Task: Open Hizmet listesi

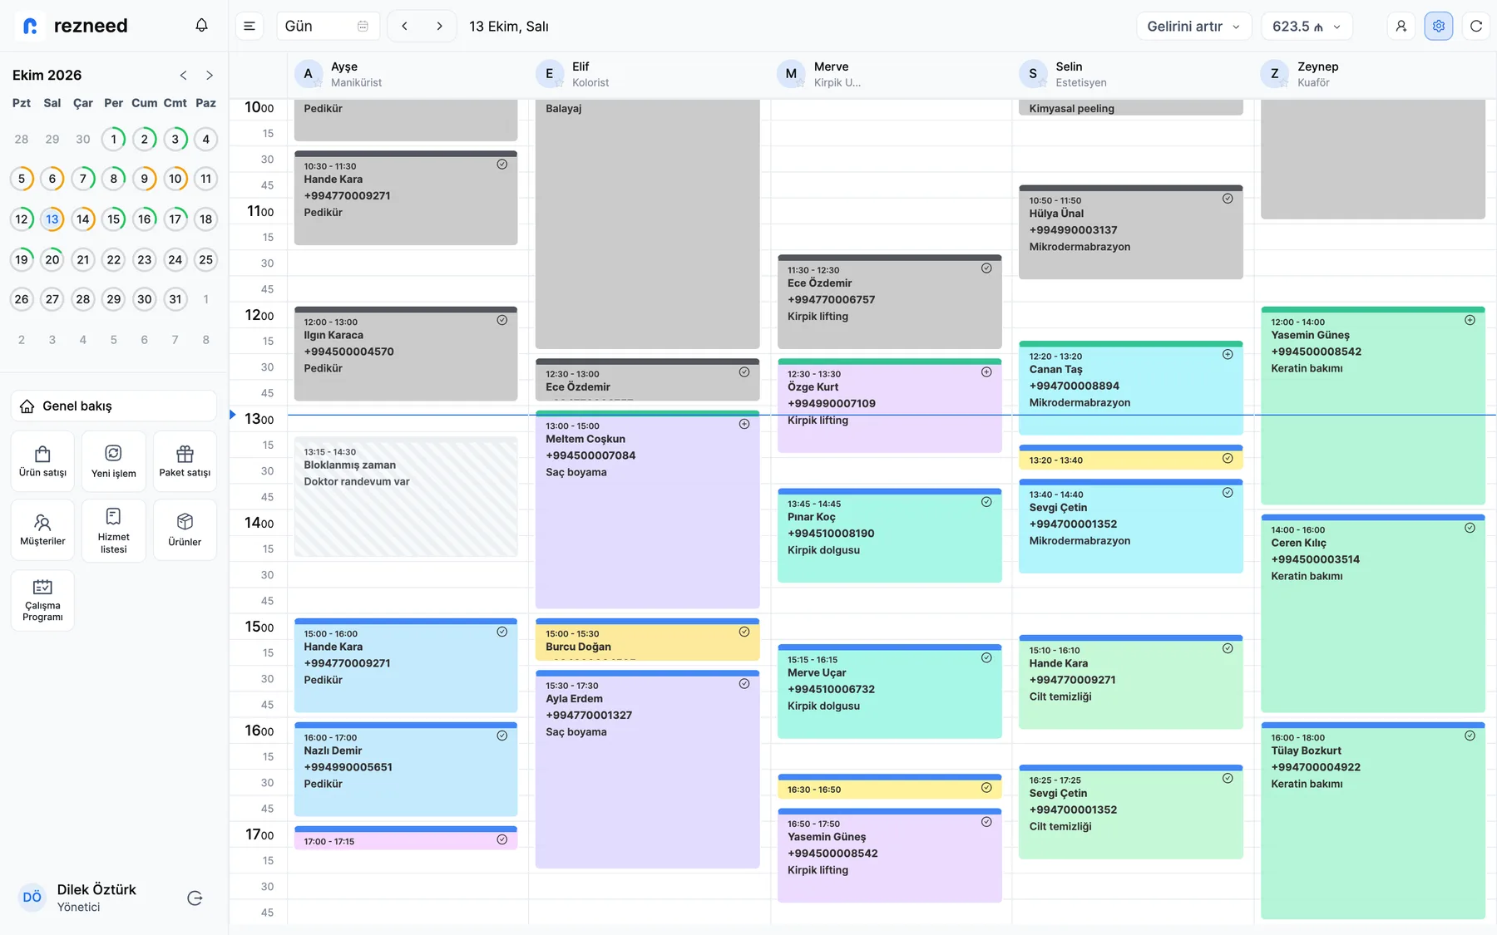Action: tap(114, 530)
